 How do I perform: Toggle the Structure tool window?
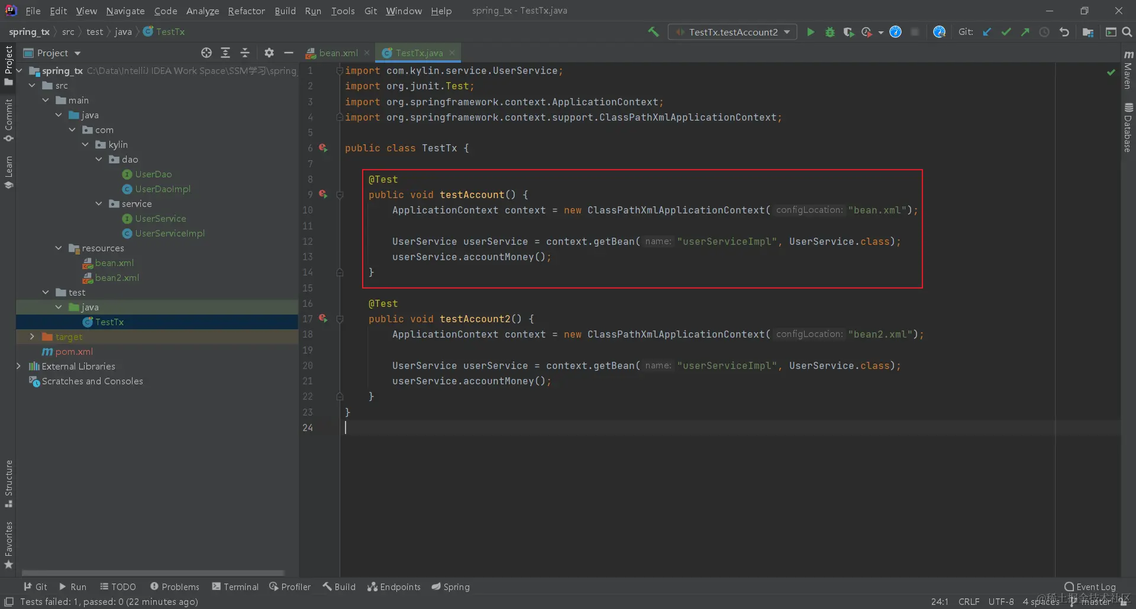8,482
